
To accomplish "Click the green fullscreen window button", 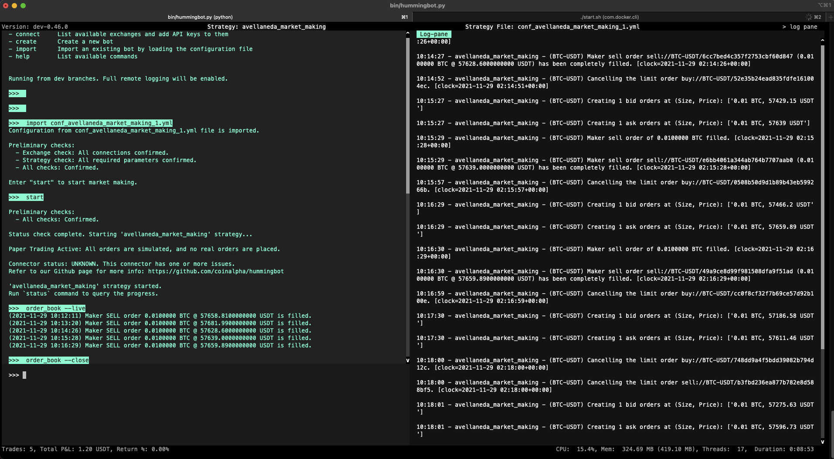I will [23, 6].
